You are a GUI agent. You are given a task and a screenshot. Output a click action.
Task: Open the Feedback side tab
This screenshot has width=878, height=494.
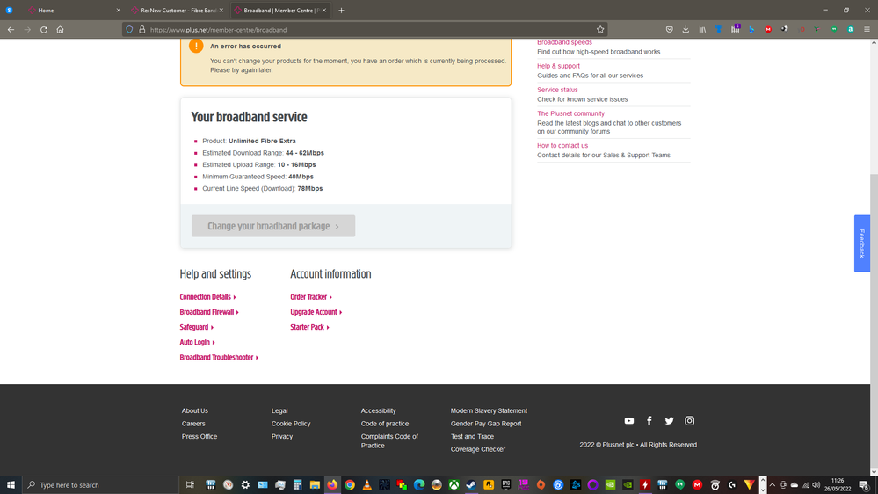click(862, 243)
